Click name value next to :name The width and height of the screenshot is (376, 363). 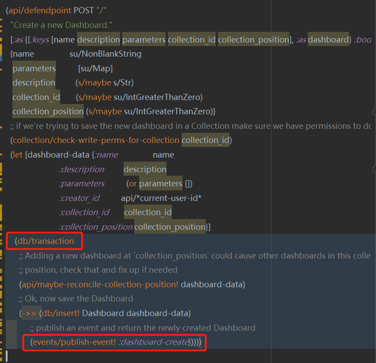(x=163, y=155)
